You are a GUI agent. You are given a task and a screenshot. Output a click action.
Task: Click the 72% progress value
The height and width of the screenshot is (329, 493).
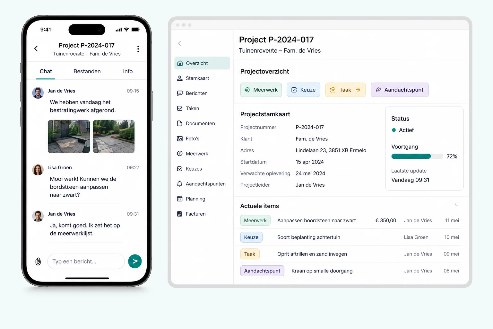(x=452, y=156)
